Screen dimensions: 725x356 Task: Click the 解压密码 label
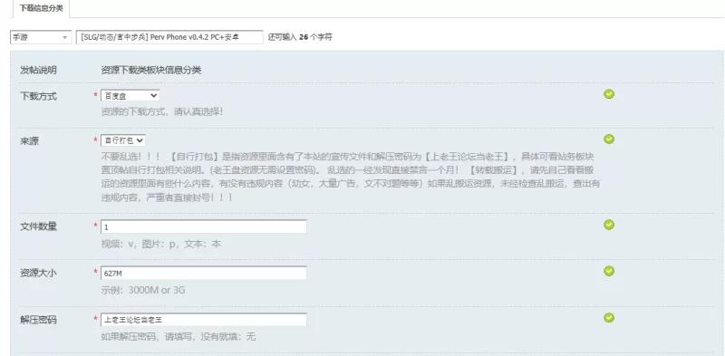point(38,320)
